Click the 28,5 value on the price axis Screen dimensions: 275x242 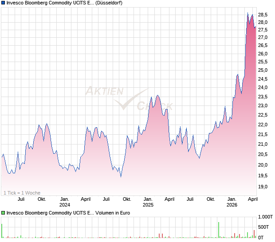click(264, 15)
